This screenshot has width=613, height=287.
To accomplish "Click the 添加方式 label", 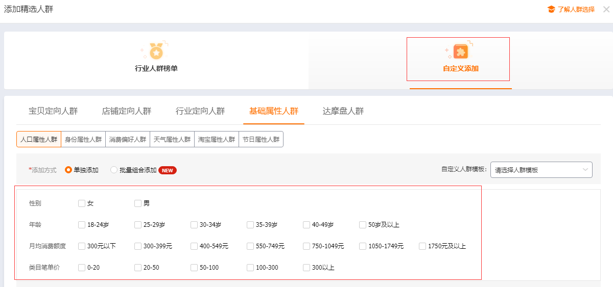I will click(x=43, y=170).
